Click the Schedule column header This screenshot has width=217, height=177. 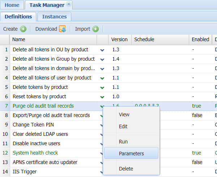point(144,39)
